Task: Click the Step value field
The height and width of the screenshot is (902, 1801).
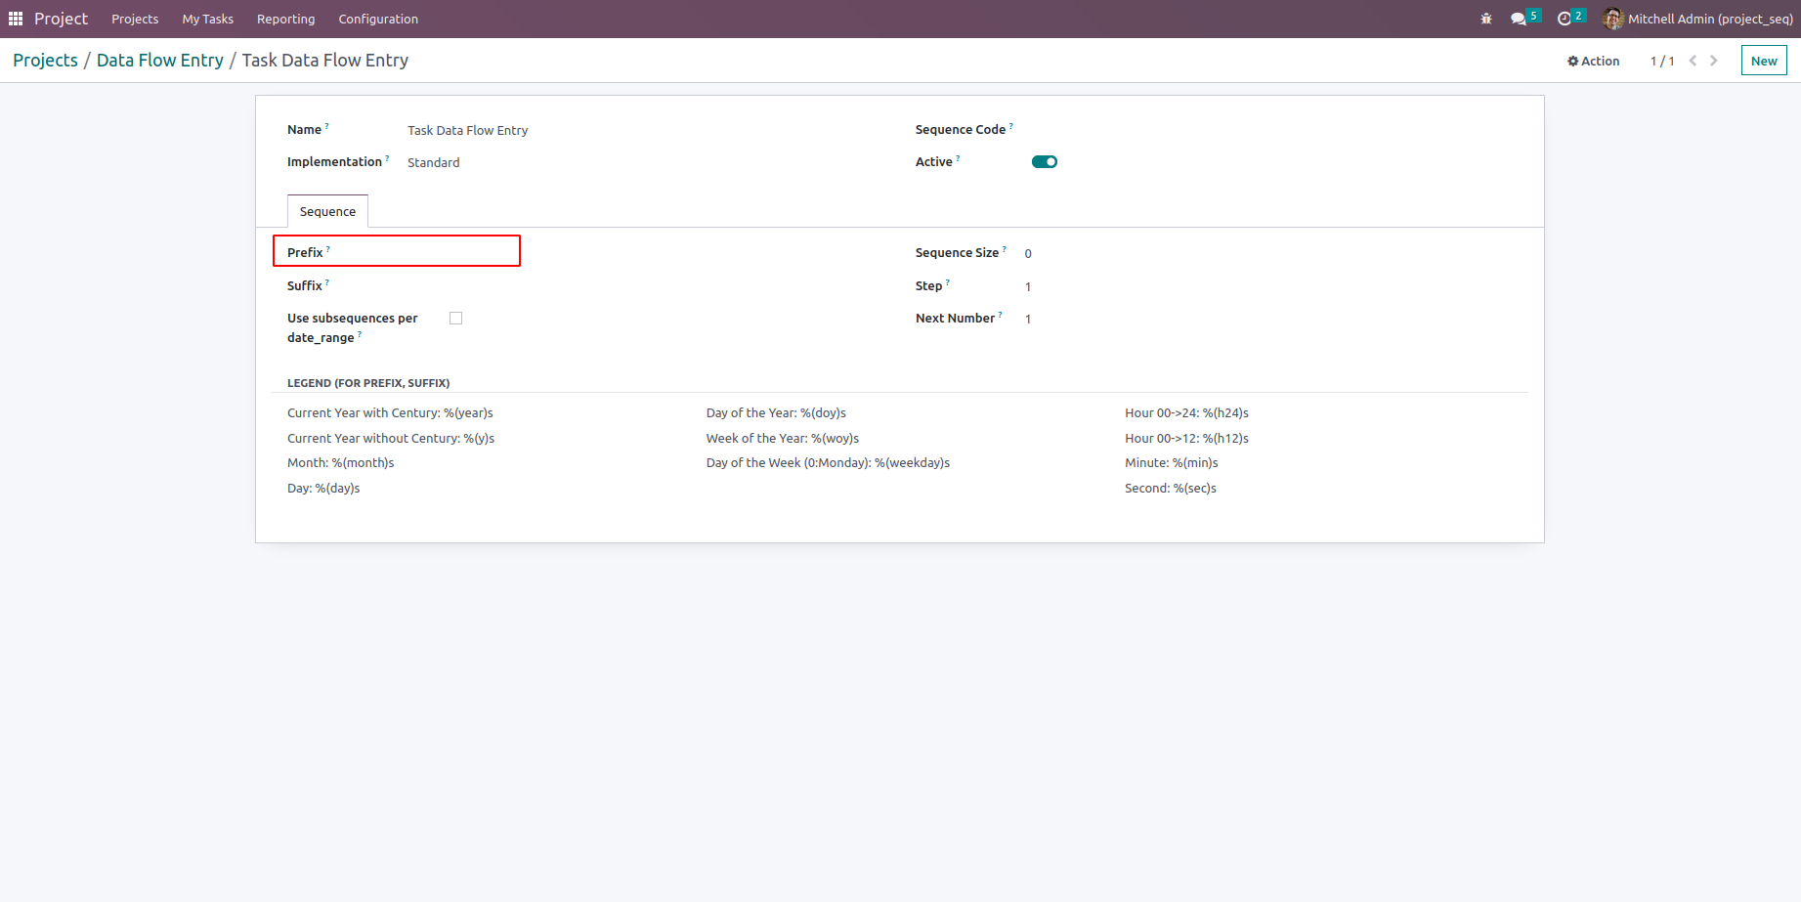Action: pyautogui.click(x=1028, y=286)
